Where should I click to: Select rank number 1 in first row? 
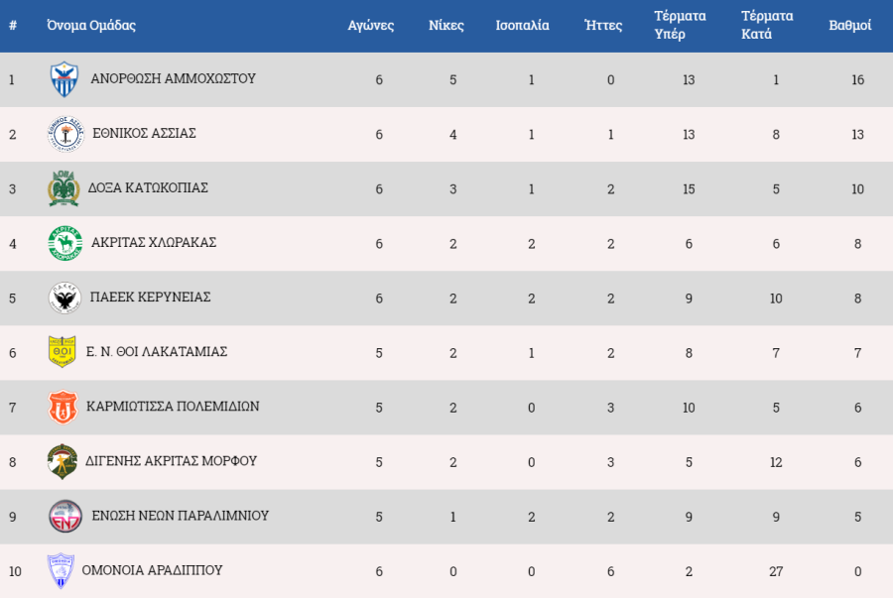pos(11,79)
